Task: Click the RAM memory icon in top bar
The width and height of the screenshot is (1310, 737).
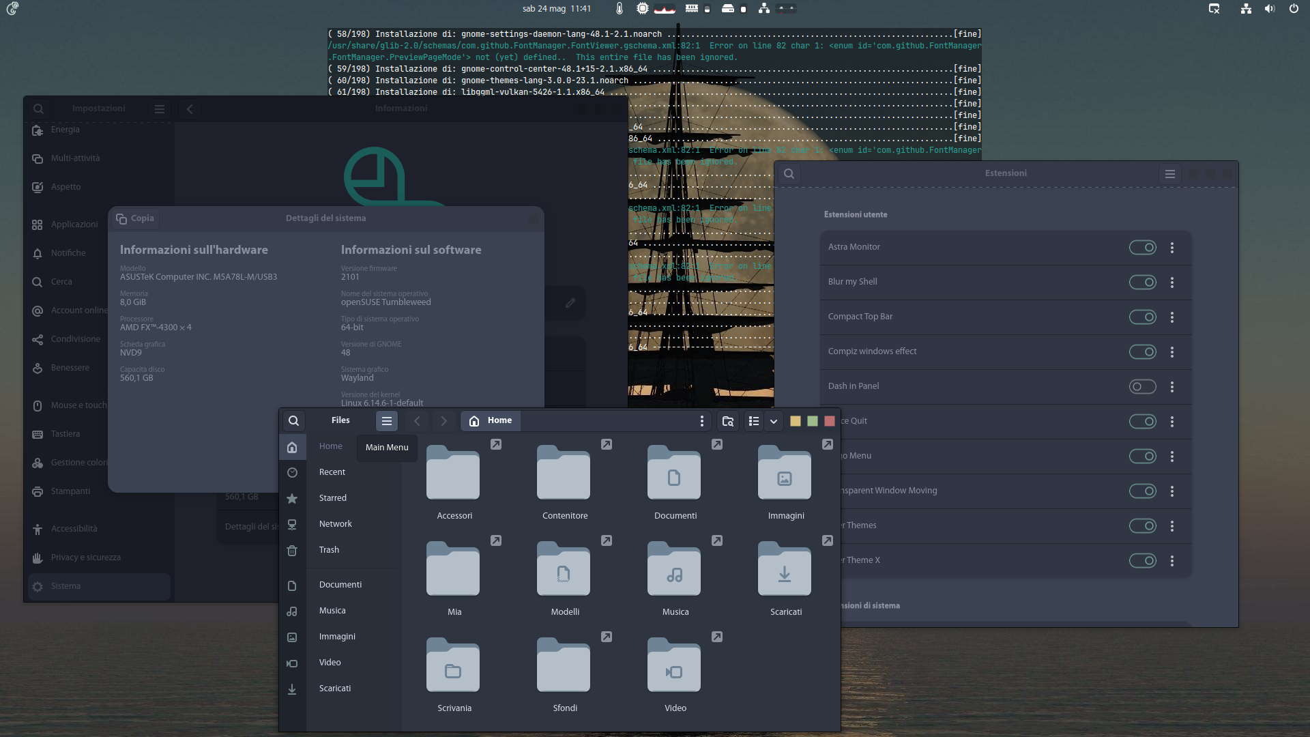Action: (x=691, y=9)
